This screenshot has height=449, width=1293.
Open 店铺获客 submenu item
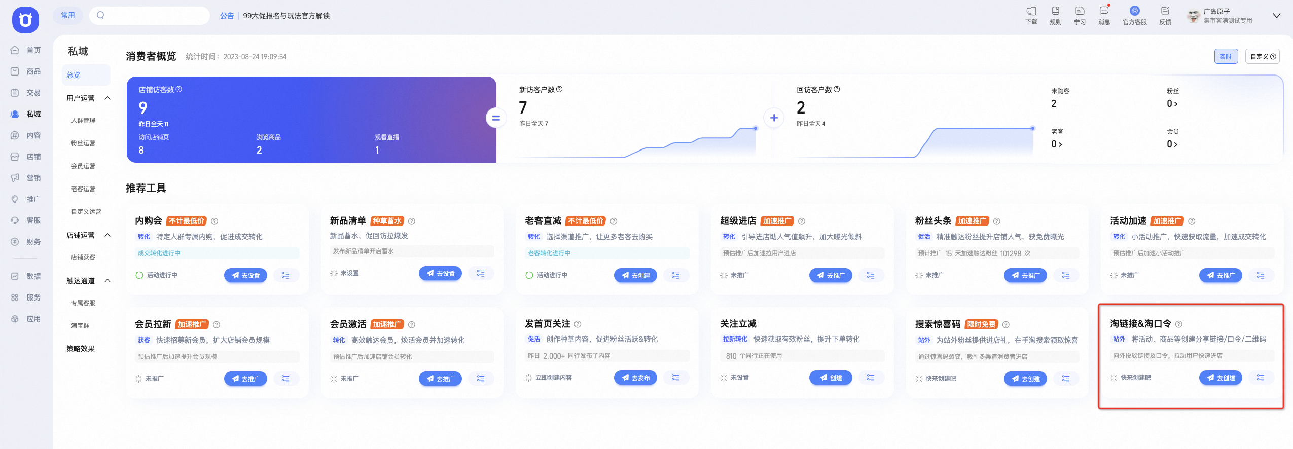(83, 257)
